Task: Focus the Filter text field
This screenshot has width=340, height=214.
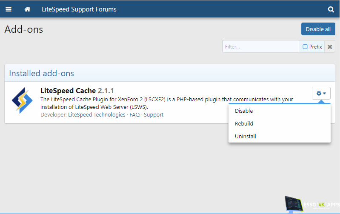Action: point(260,47)
